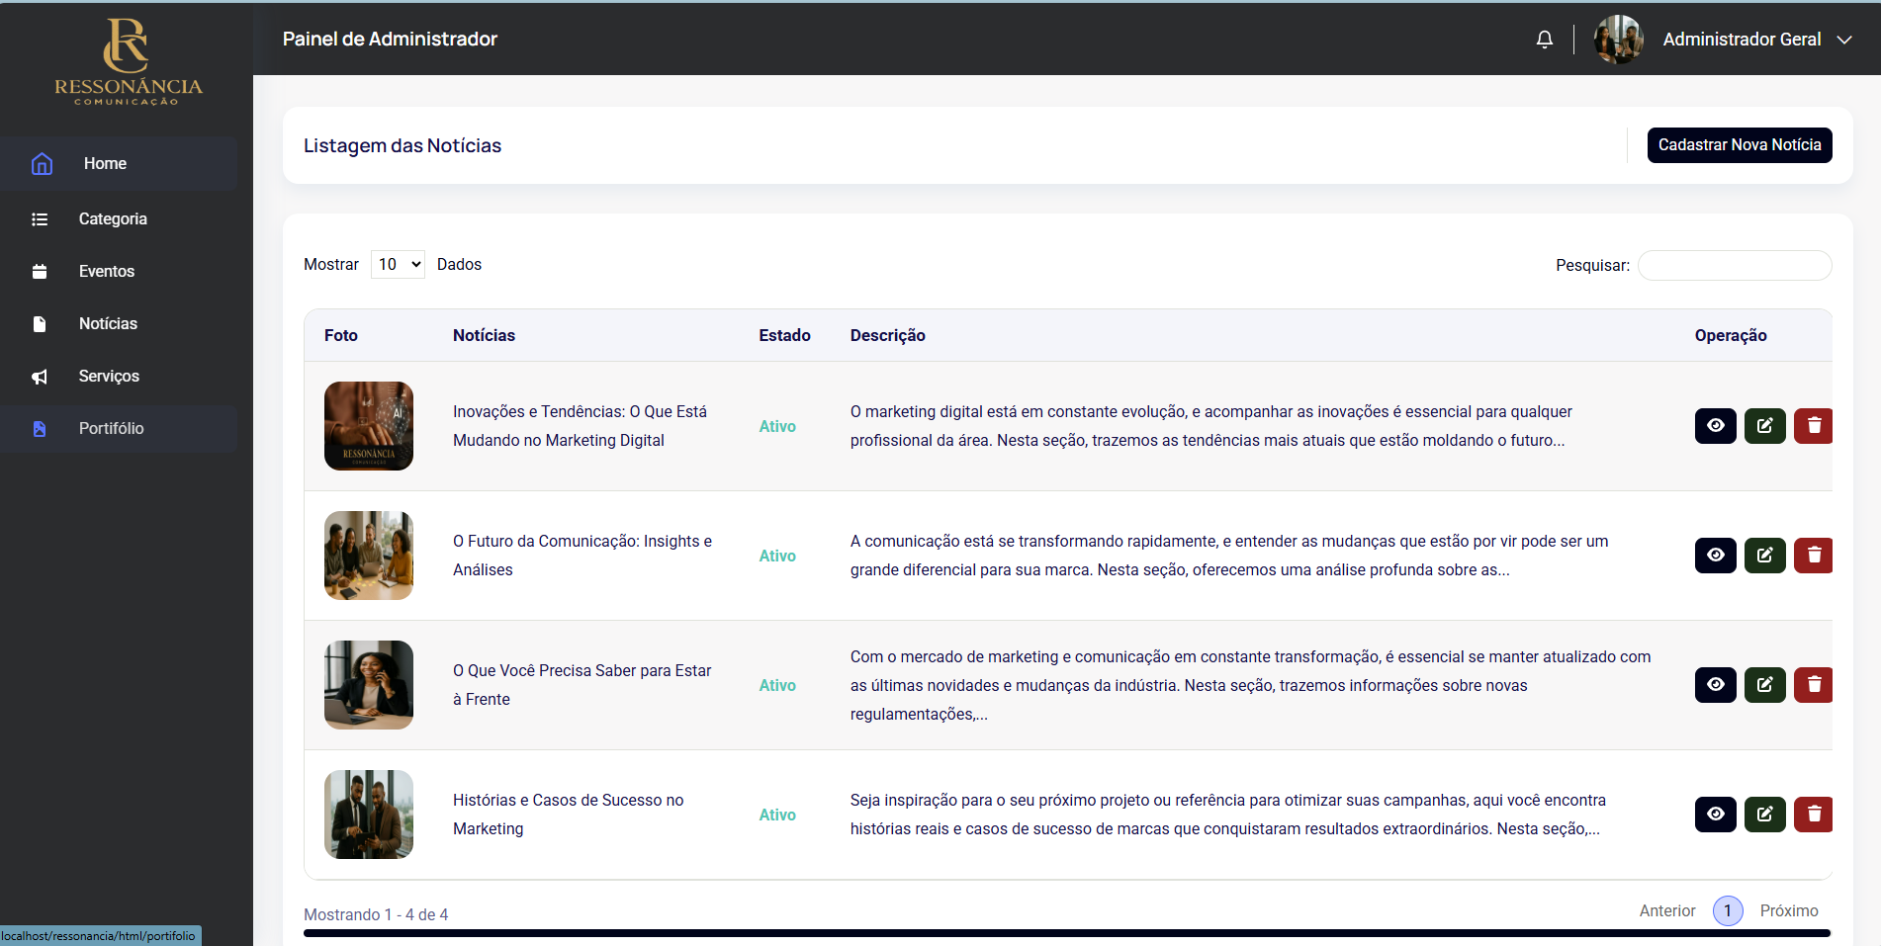
Task: Go to Serviços in the sidebar menu
Action: [109, 377]
